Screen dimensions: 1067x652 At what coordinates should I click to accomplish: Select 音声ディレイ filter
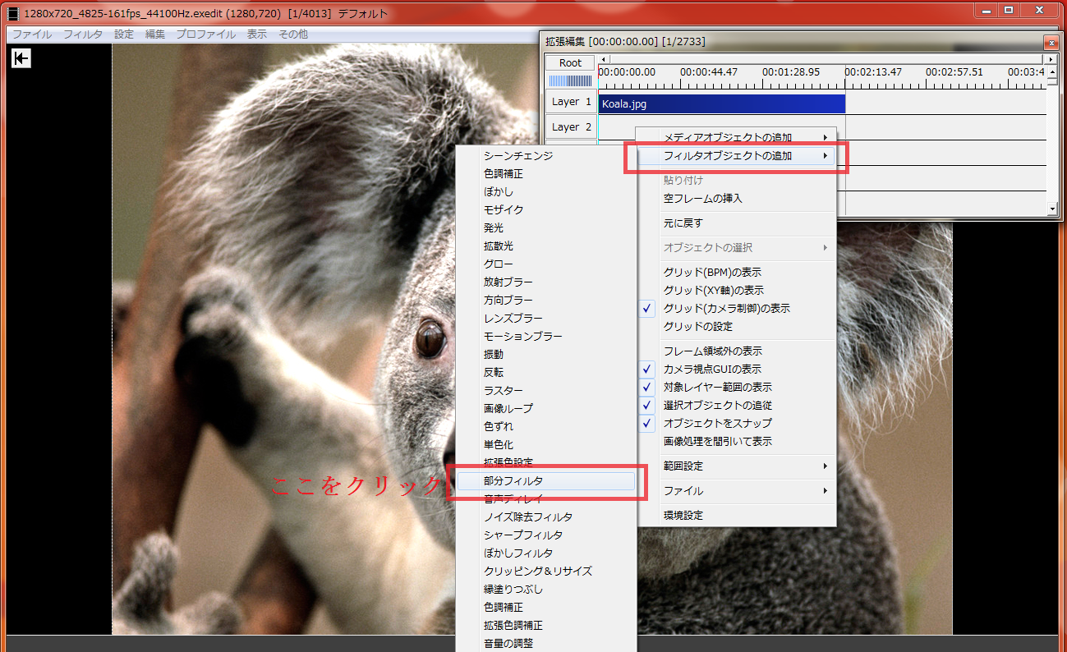pos(546,498)
